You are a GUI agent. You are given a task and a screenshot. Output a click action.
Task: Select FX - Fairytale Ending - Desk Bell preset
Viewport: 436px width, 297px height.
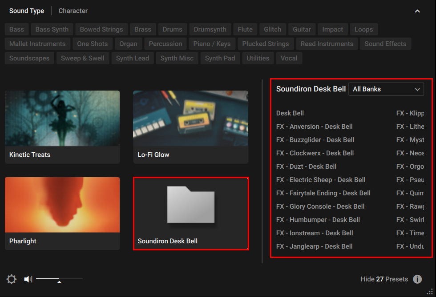point(323,193)
